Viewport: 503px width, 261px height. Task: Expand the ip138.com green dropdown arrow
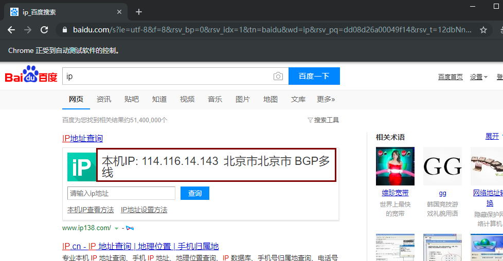coord(116,228)
